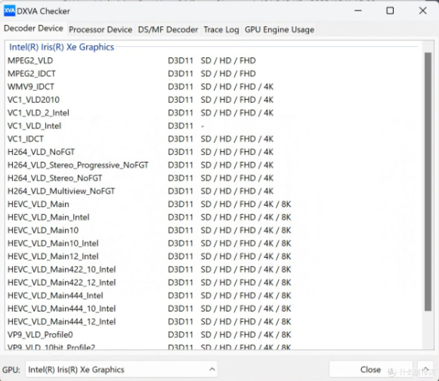Select the Intel(R) Iris(R) Xe Graphics group header
The image size is (439, 381).
(x=62, y=47)
